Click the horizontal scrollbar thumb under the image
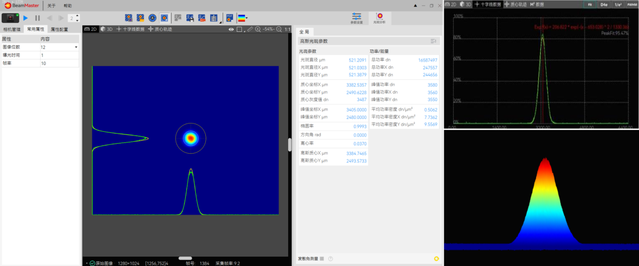 click(x=185, y=258)
